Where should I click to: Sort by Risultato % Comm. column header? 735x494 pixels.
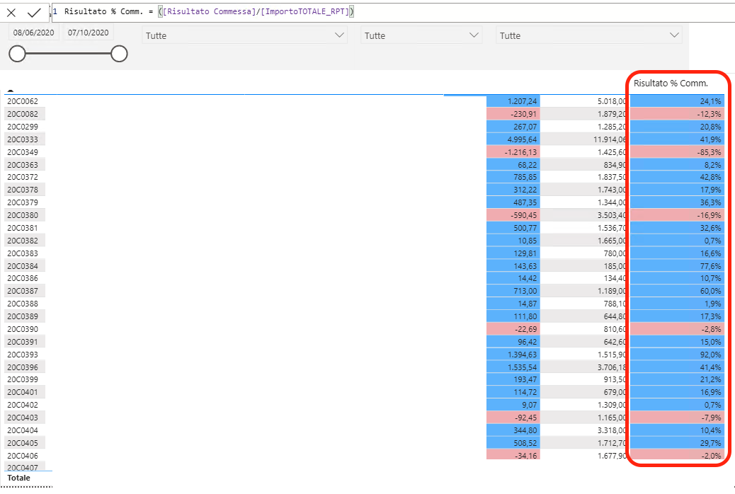[671, 84]
